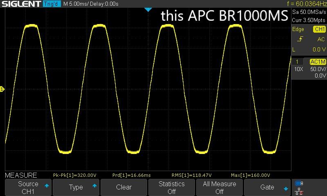Click the trigger level 0.0 V value

[x=319, y=49]
